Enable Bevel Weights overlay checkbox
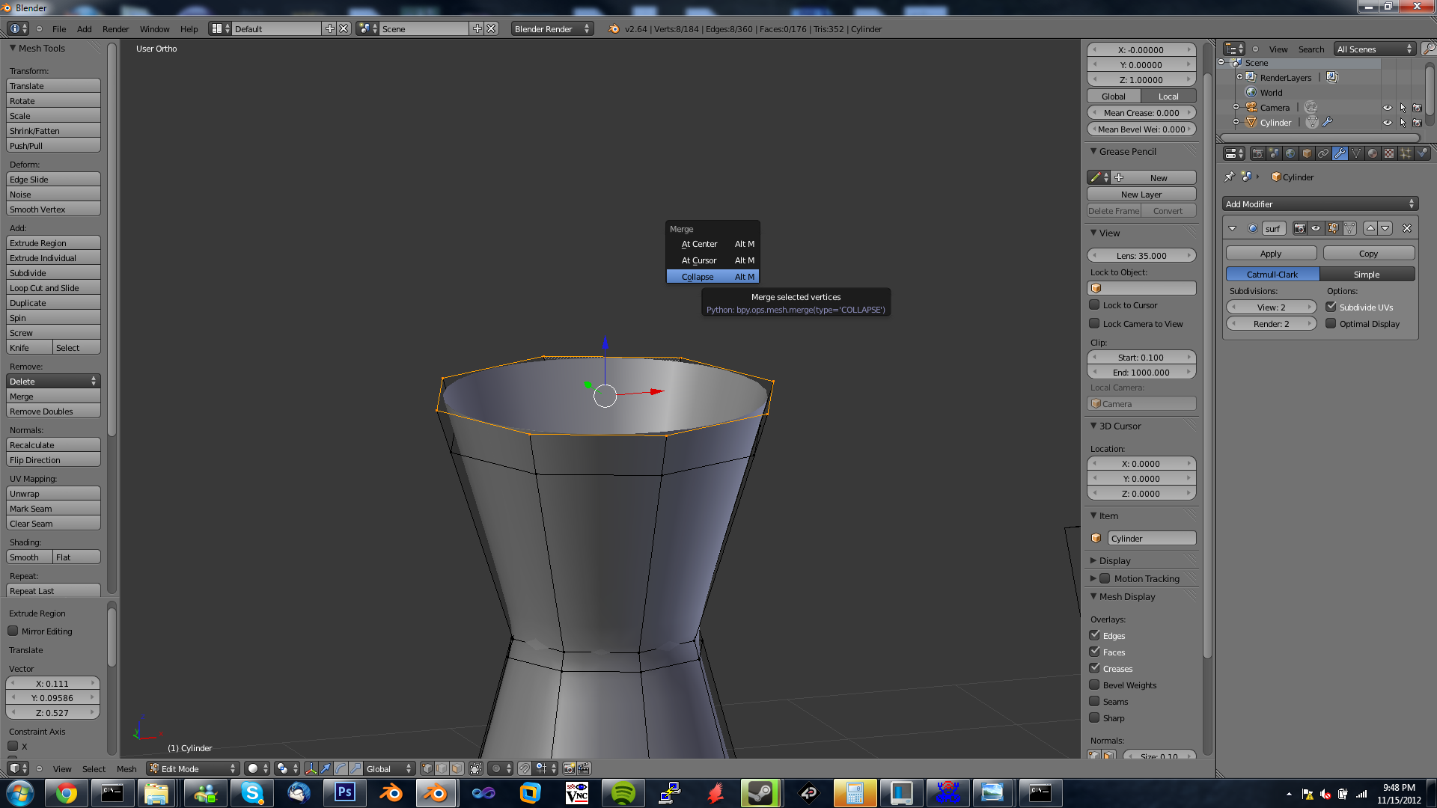Image resolution: width=1437 pixels, height=808 pixels. tap(1094, 685)
